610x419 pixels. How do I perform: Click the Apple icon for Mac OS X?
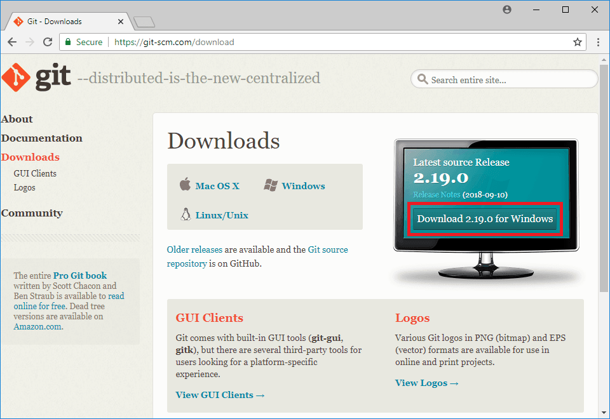pyautogui.click(x=185, y=185)
